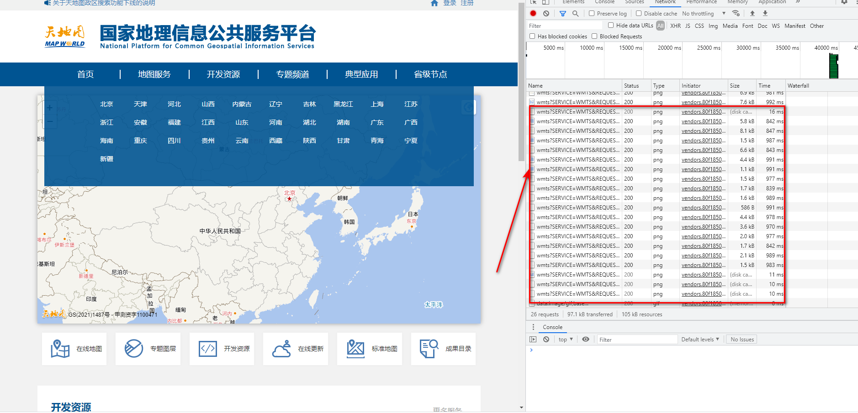The width and height of the screenshot is (858, 413).
Task: Click inside the network Filter input field
Action: tap(564, 26)
